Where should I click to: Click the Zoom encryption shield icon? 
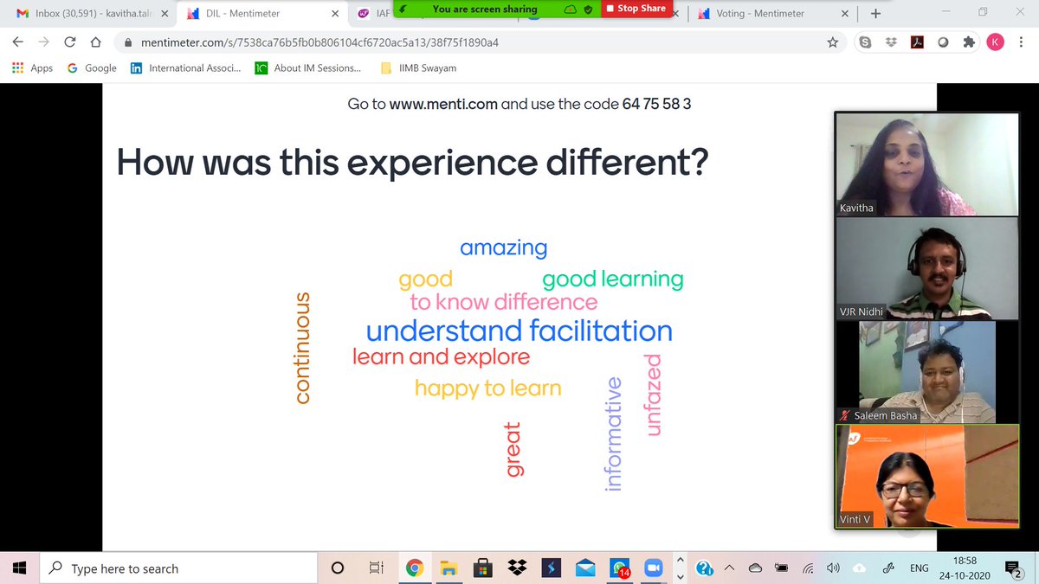pyautogui.click(x=588, y=9)
